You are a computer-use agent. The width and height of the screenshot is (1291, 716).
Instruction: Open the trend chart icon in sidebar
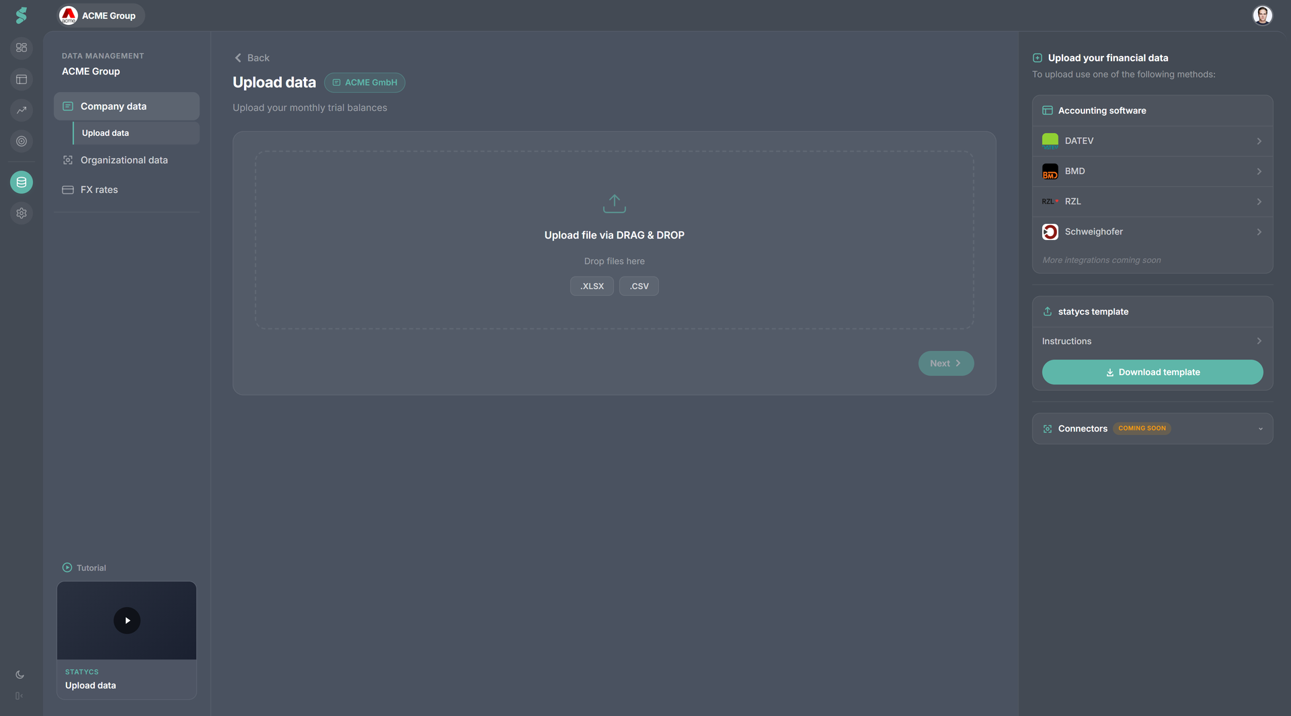22,110
